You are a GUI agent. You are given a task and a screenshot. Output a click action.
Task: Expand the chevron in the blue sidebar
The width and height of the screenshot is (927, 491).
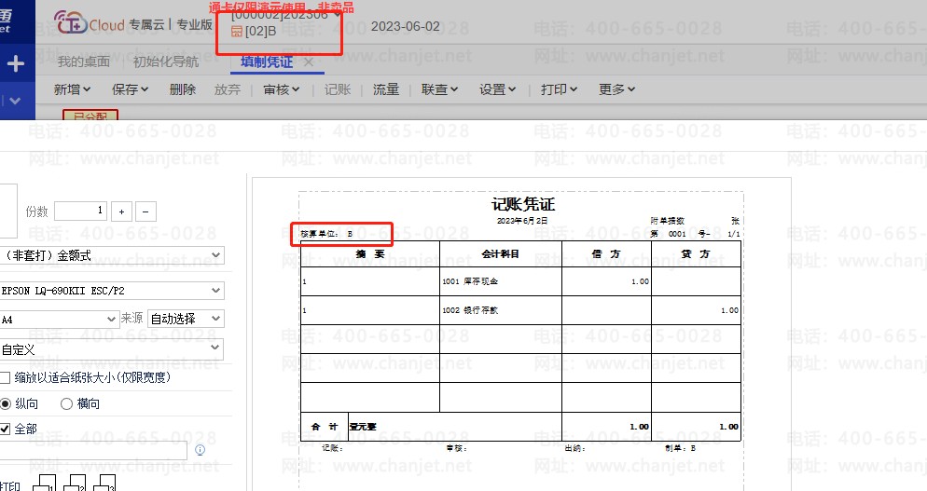[x=16, y=101]
